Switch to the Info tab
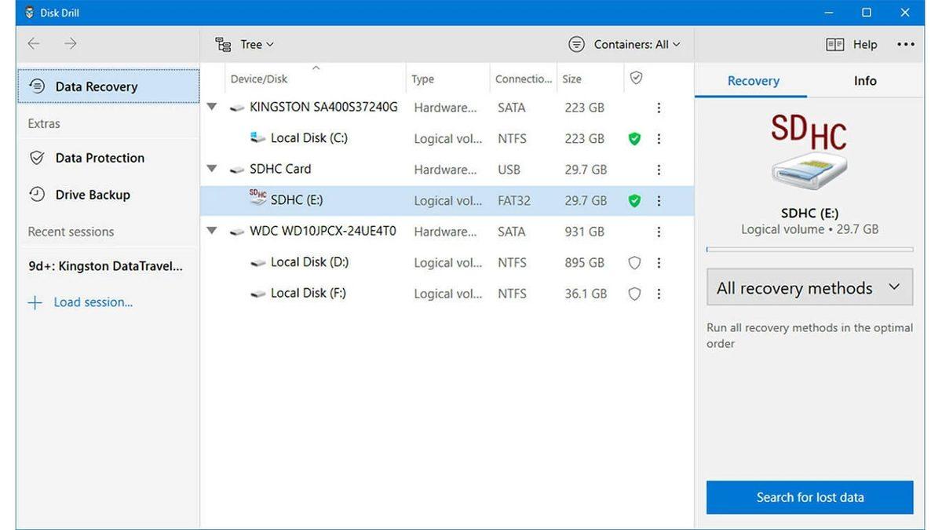Viewport: 942px width, 530px height. pyautogui.click(x=864, y=81)
